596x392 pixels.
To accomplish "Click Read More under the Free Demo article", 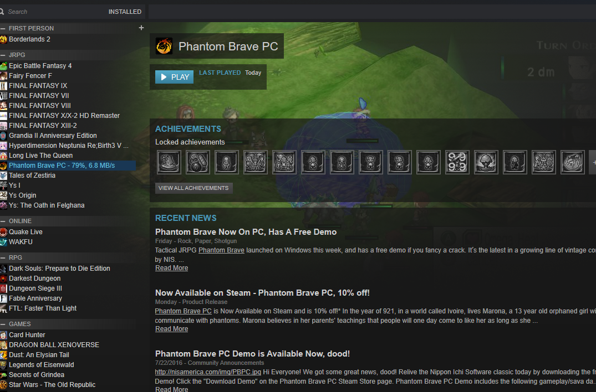I will coord(171,268).
